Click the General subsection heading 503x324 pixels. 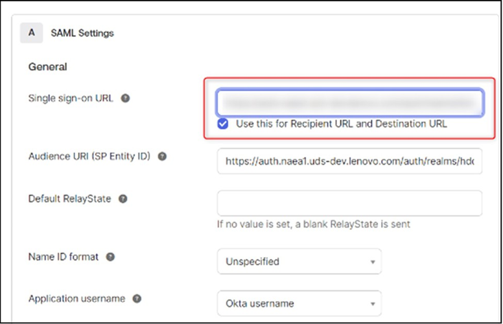click(x=48, y=67)
